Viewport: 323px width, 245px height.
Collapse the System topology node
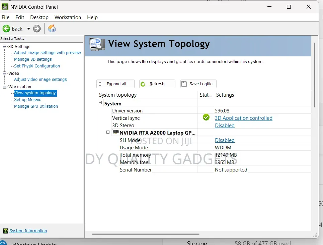point(100,103)
